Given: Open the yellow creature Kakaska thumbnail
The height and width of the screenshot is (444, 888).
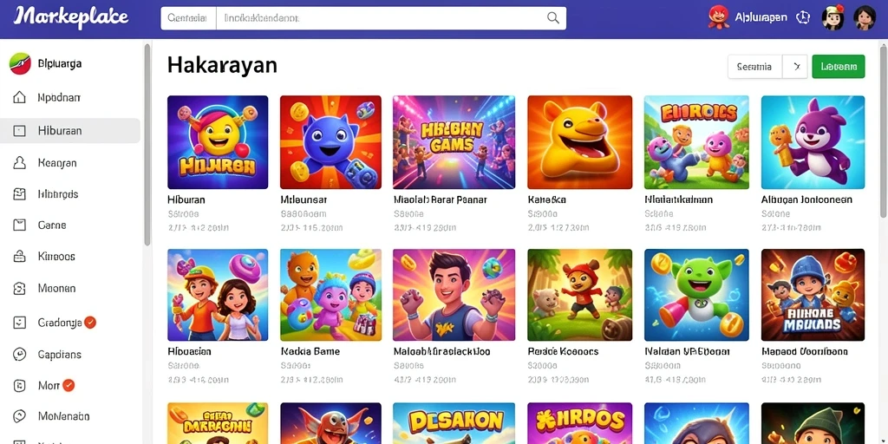Looking at the screenshot, I should (580, 142).
